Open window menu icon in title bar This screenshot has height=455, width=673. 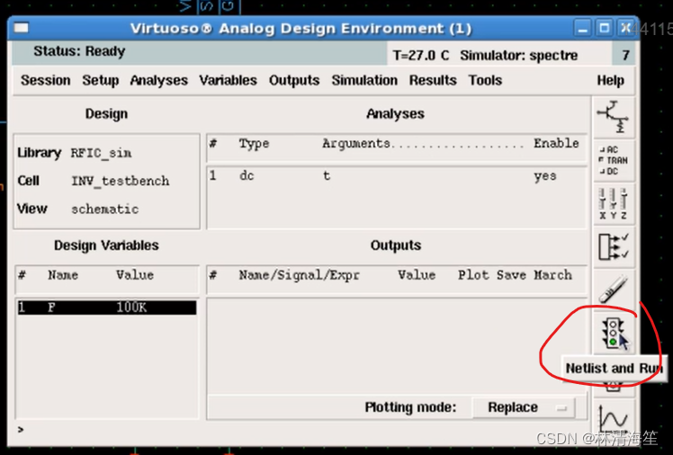(x=21, y=28)
